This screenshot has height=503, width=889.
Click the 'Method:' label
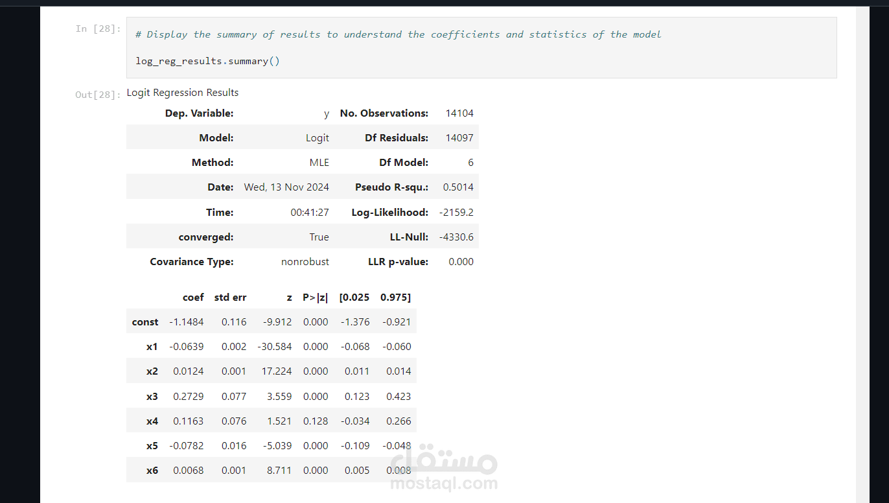pos(213,163)
